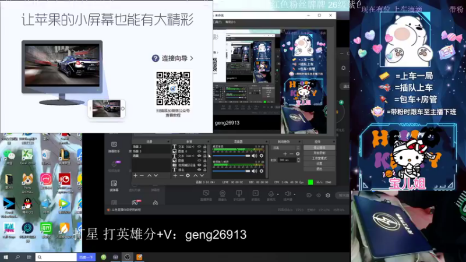466x262 pixels.
Task: Select scene 场景 3 in scenes list
Action: (151, 151)
